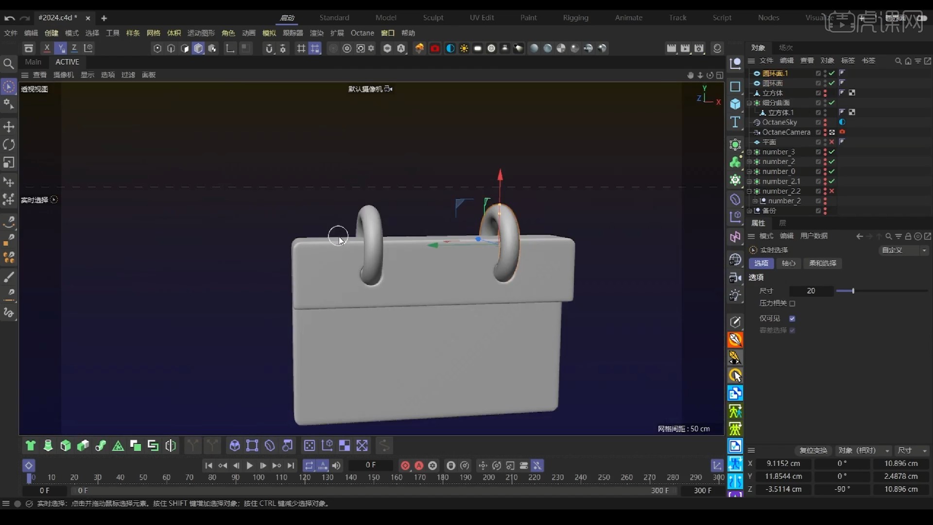Expand the number_2.1 tree node
The width and height of the screenshot is (933, 525).
[749, 181]
